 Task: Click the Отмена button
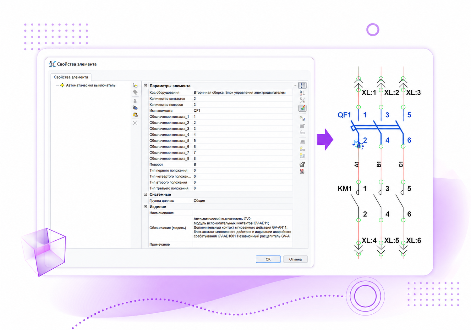click(x=295, y=259)
